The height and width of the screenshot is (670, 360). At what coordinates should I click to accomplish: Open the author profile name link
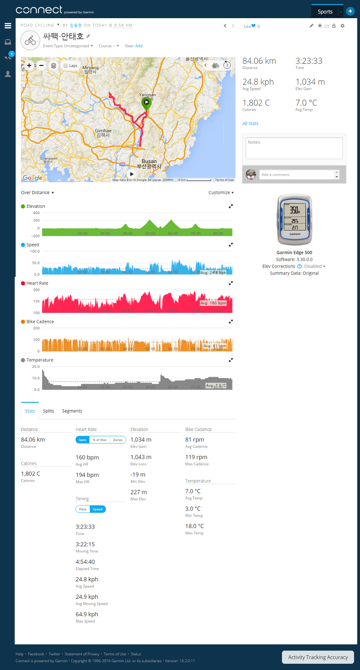pos(76,25)
